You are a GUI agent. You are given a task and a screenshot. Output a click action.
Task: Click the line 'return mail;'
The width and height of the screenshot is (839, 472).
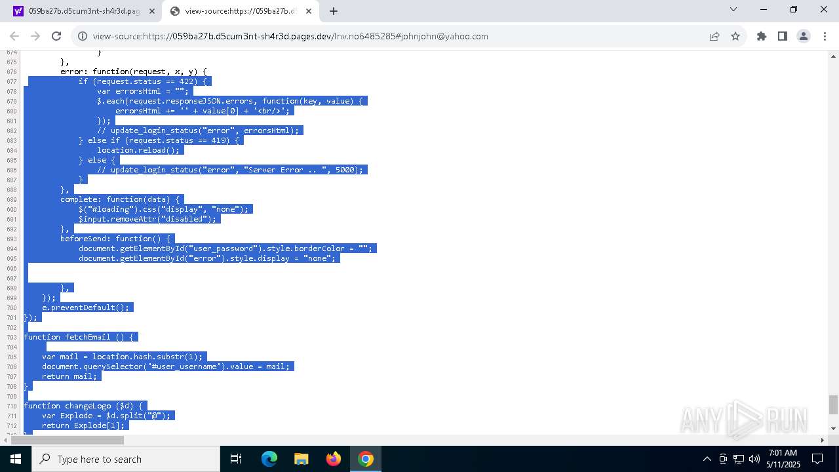pyautogui.click(x=69, y=376)
